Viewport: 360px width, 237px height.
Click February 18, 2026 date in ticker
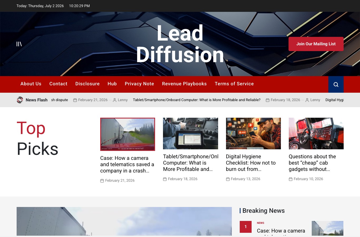click(x=285, y=100)
